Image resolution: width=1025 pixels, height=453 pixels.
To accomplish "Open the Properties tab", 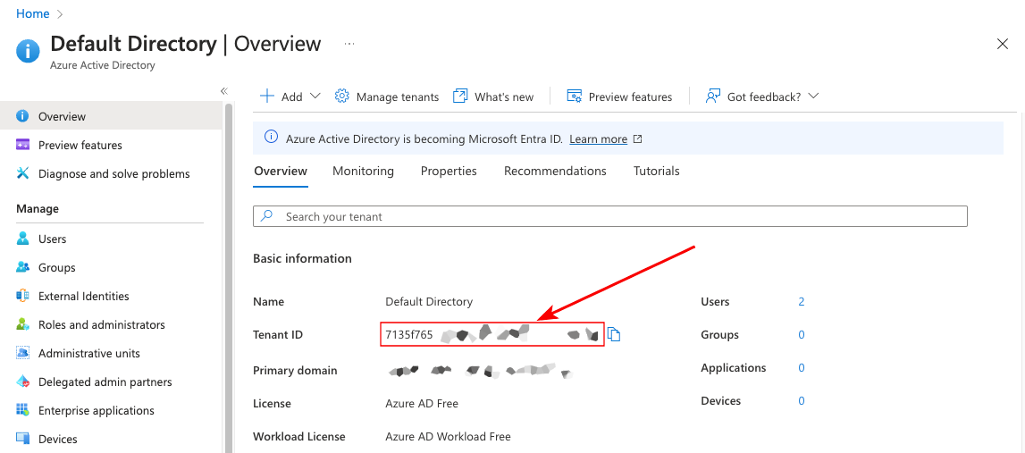I will (x=449, y=172).
